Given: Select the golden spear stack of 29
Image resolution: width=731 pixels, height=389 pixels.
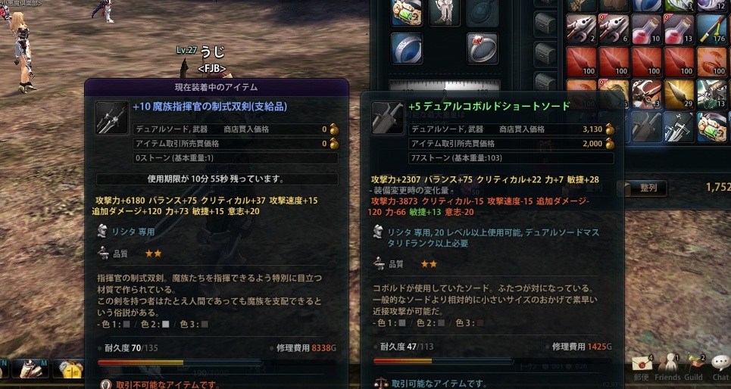Looking at the screenshot, I should [x=679, y=94].
